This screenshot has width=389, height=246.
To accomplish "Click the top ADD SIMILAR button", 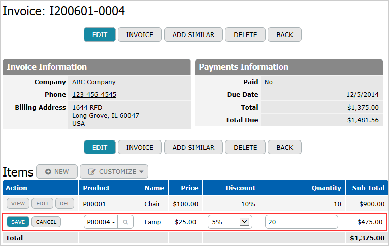I will (x=193, y=34).
